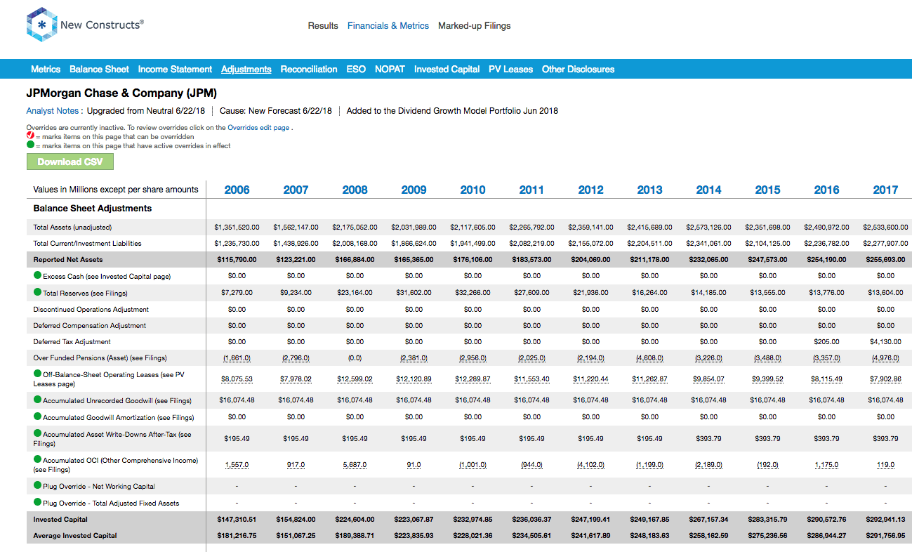The height and width of the screenshot is (552, 912).
Task: Click Total Assets (unadjusted) row label
Action: pyautogui.click(x=72, y=228)
